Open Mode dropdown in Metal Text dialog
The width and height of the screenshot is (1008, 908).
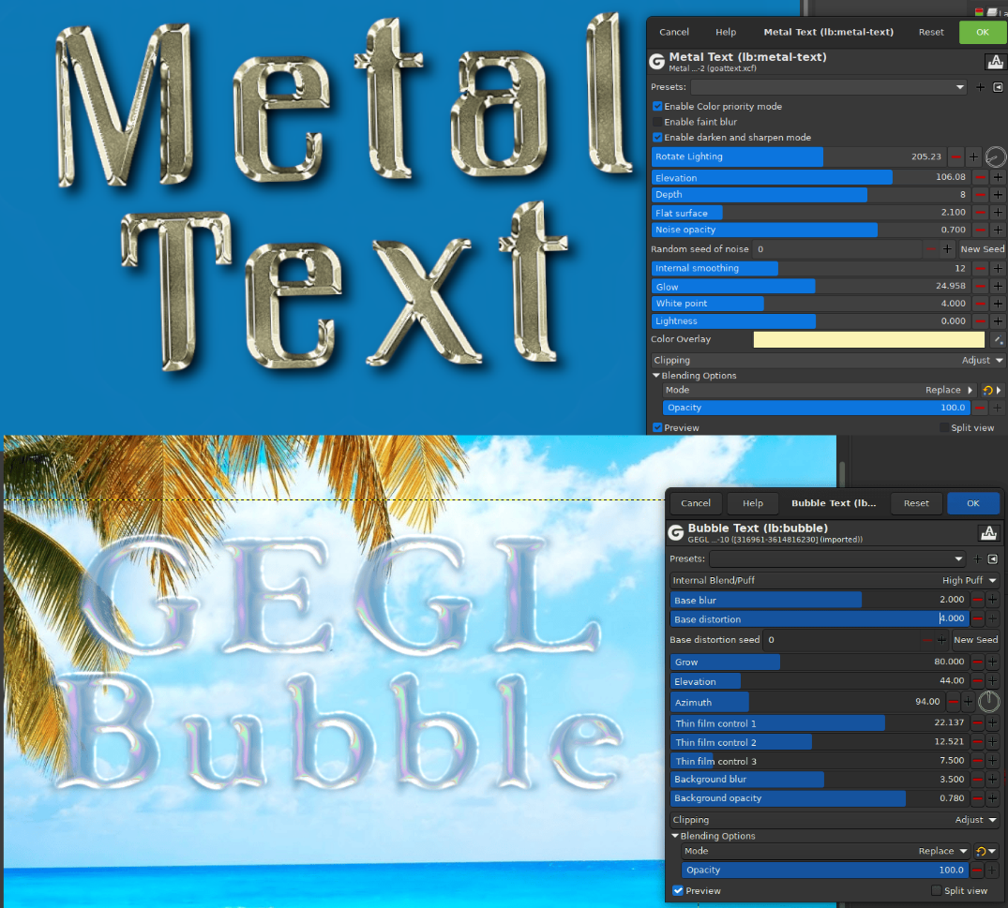(x=820, y=390)
